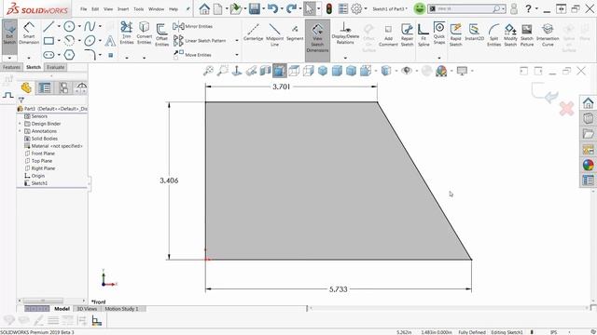Viewport: 597px width, 335px height.
Task: Click the Offset Entities tool
Action: coord(161,34)
